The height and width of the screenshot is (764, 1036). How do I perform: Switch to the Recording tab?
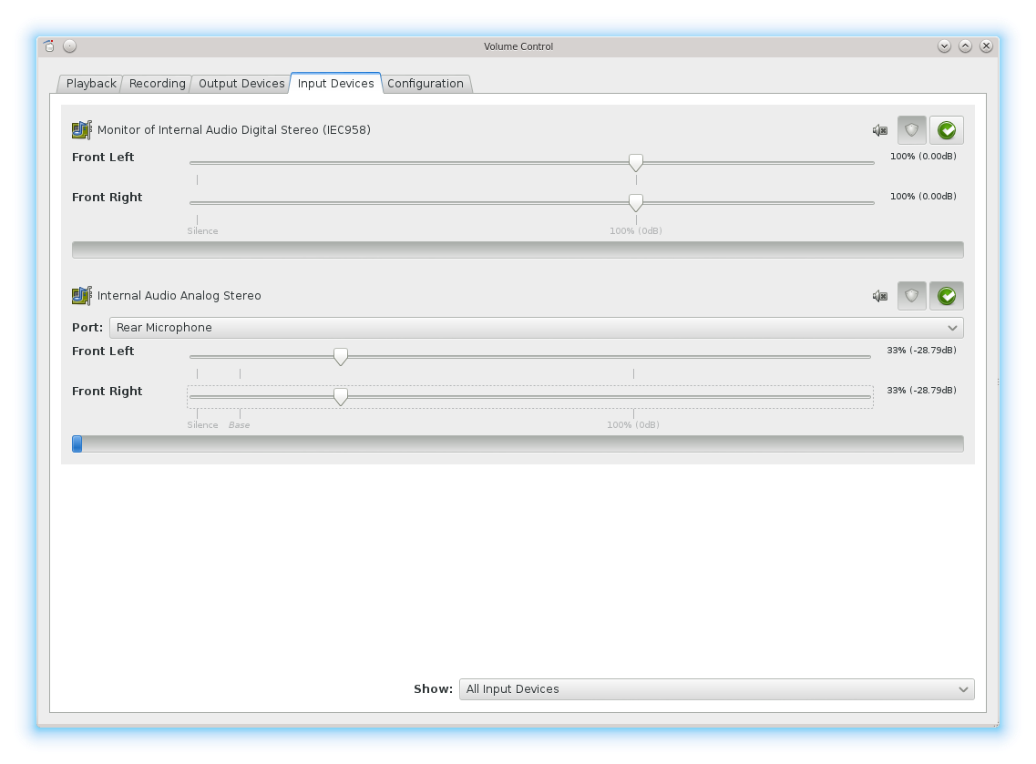click(158, 83)
